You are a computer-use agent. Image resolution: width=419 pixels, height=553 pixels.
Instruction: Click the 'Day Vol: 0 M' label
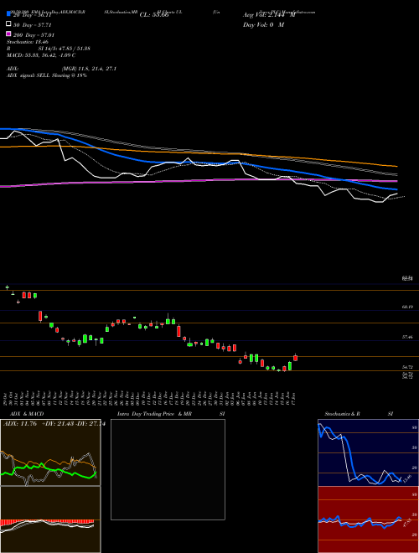[263, 25]
